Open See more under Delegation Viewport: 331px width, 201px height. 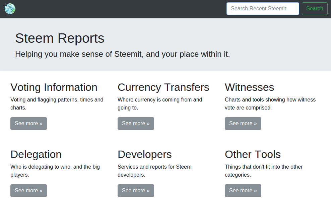click(x=28, y=191)
